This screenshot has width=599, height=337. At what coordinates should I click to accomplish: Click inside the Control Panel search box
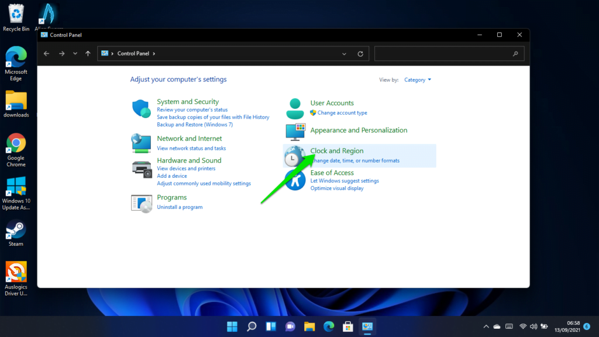click(x=449, y=53)
